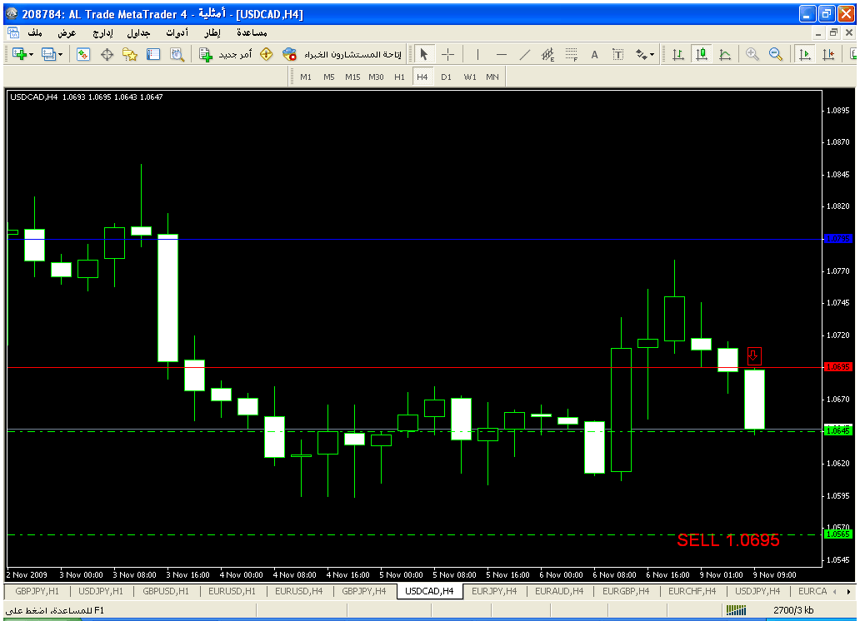860x621 pixels.
Task: Pick the trendline drawing tool
Action: 524,54
